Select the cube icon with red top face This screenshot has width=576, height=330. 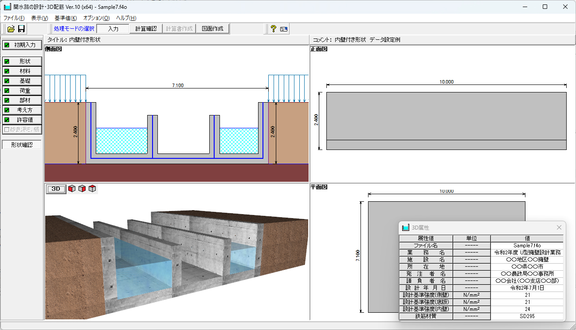point(92,189)
